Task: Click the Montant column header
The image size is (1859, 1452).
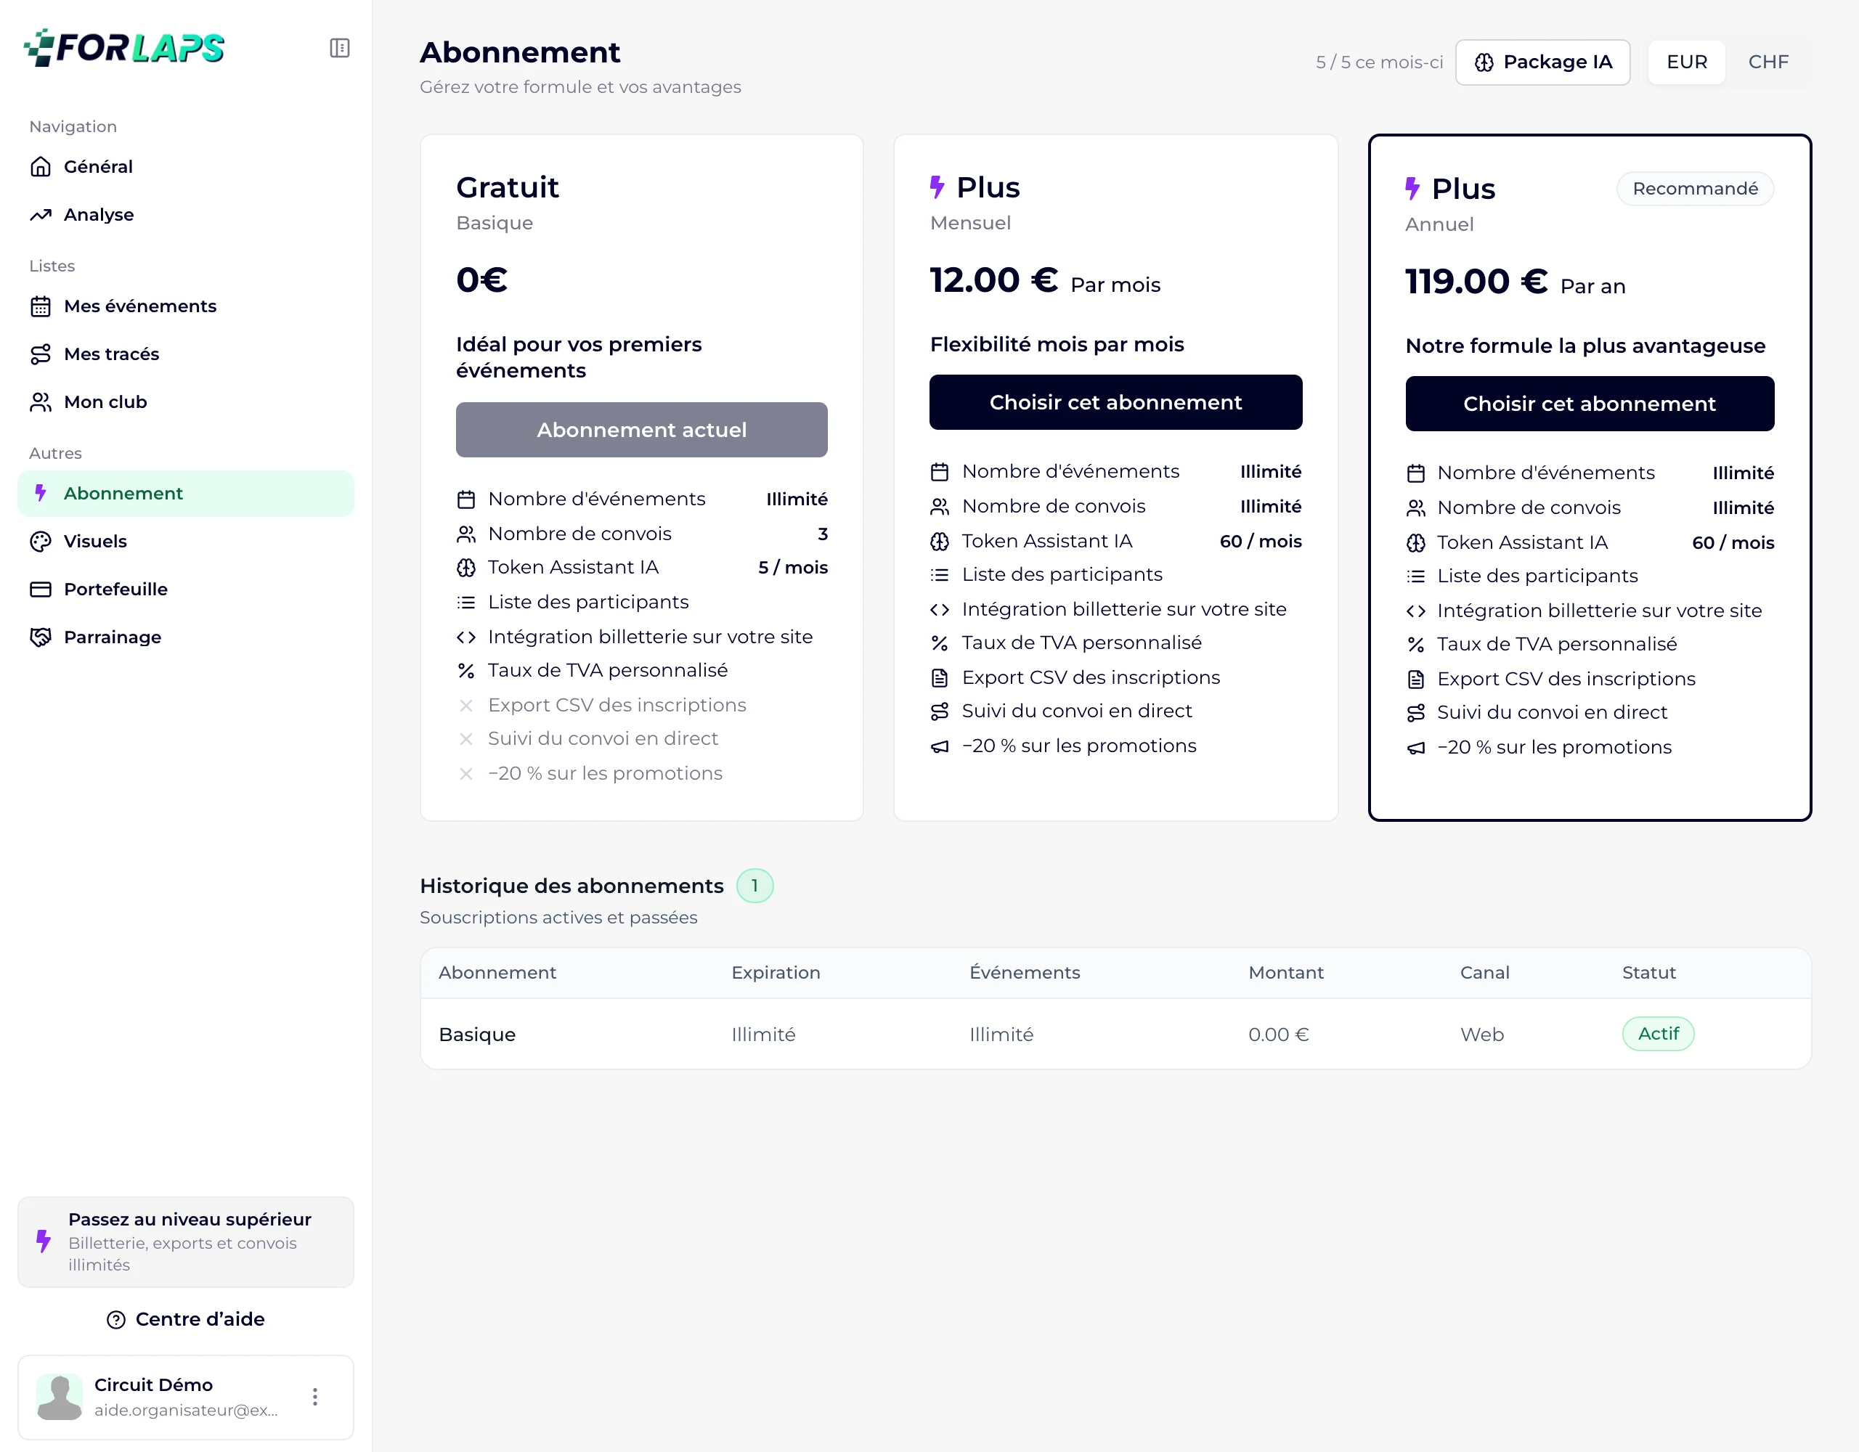Action: (1285, 973)
